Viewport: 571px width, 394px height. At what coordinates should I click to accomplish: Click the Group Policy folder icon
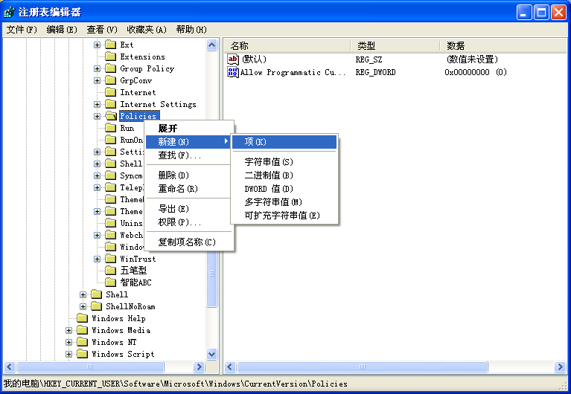pos(110,68)
